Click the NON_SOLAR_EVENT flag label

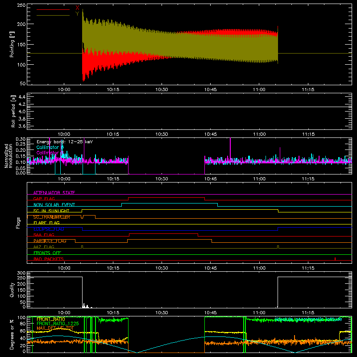(x=54, y=205)
